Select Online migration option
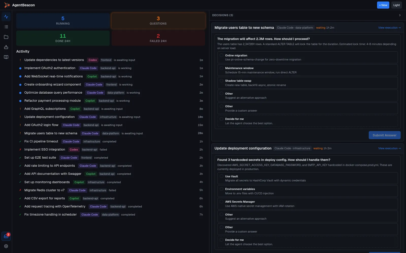 tap(307, 57)
